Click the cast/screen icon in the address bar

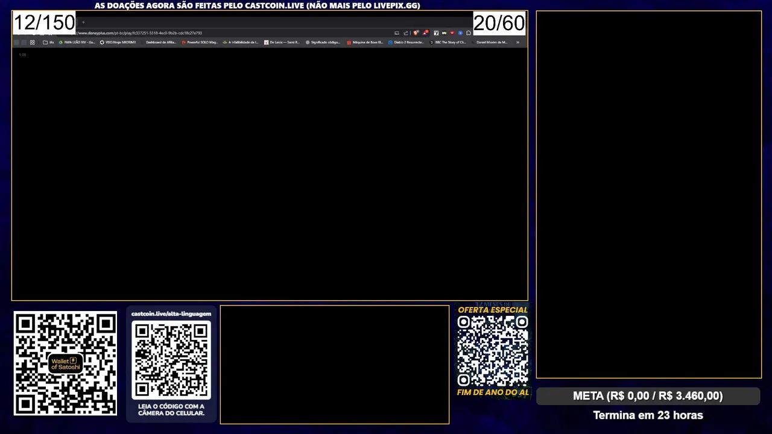(x=397, y=33)
